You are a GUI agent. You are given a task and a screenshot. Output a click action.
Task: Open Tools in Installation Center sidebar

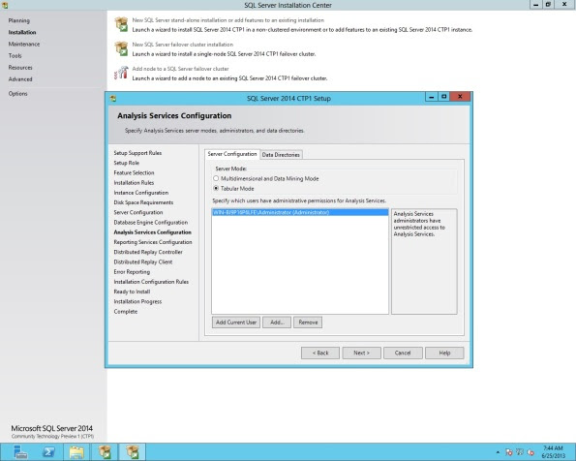tap(15, 56)
